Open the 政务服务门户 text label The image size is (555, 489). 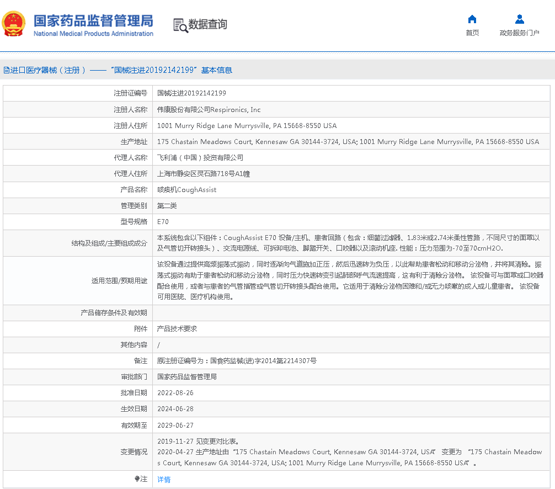tap(519, 33)
